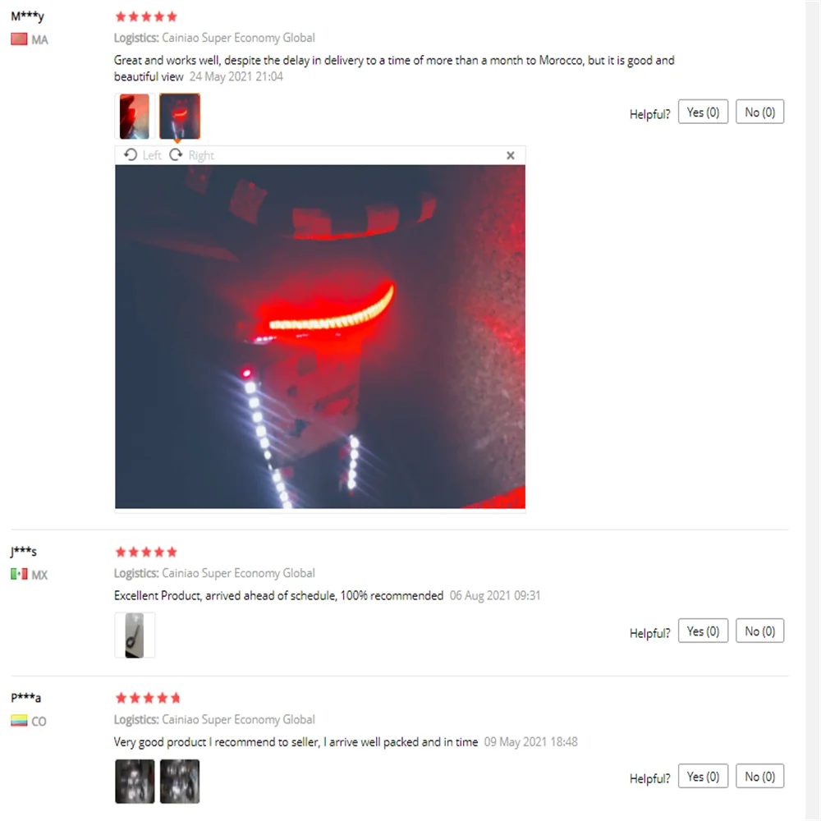The height and width of the screenshot is (821, 821).
Task: Click the Colombia flag icon beside CO
Action: (x=19, y=721)
